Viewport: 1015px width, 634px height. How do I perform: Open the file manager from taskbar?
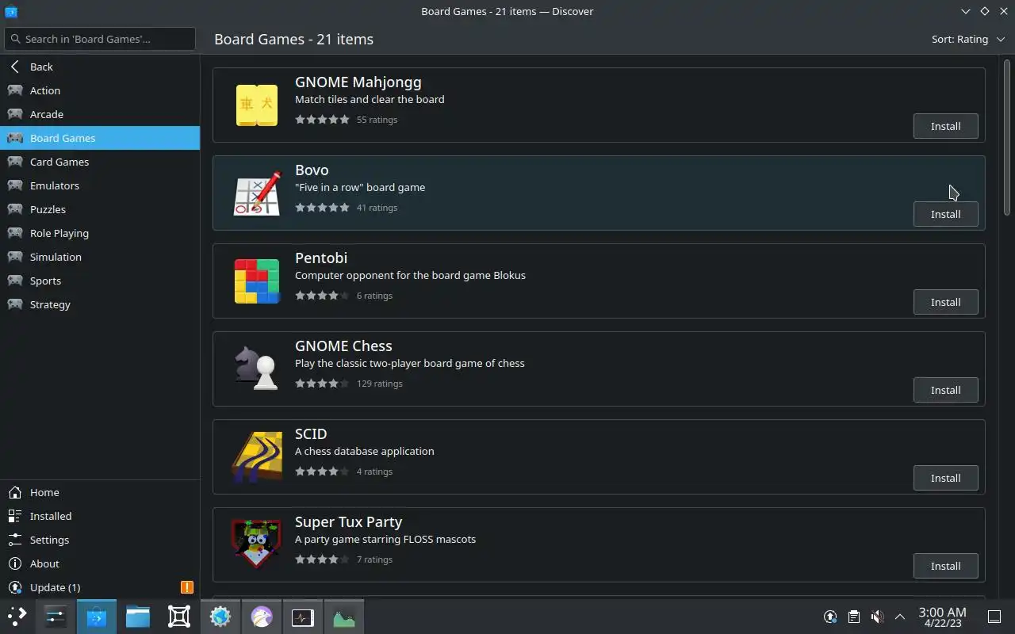point(138,616)
